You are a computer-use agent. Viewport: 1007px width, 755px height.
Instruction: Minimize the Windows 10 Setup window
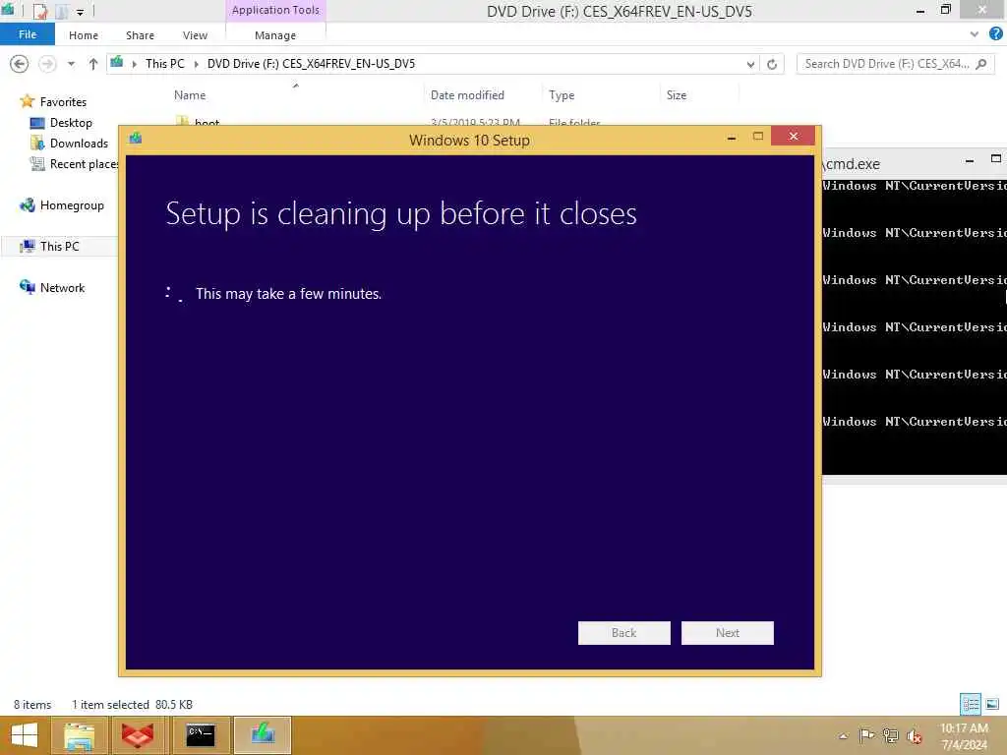click(732, 137)
